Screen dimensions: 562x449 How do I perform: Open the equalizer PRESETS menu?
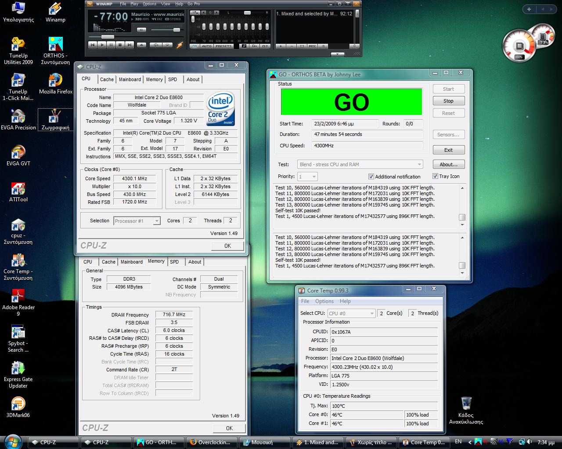click(x=223, y=46)
